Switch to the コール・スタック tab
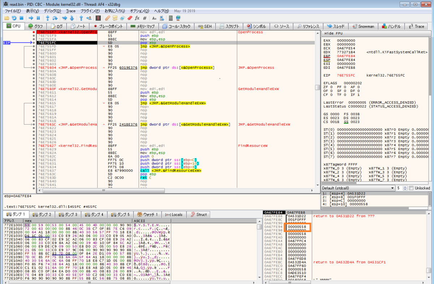This screenshot has width=434, height=284. point(176,26)
